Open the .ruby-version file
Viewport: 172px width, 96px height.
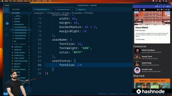coord(19,58)
